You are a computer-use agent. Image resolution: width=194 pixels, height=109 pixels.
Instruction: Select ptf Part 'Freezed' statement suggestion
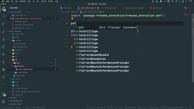(x=107, y=28)
